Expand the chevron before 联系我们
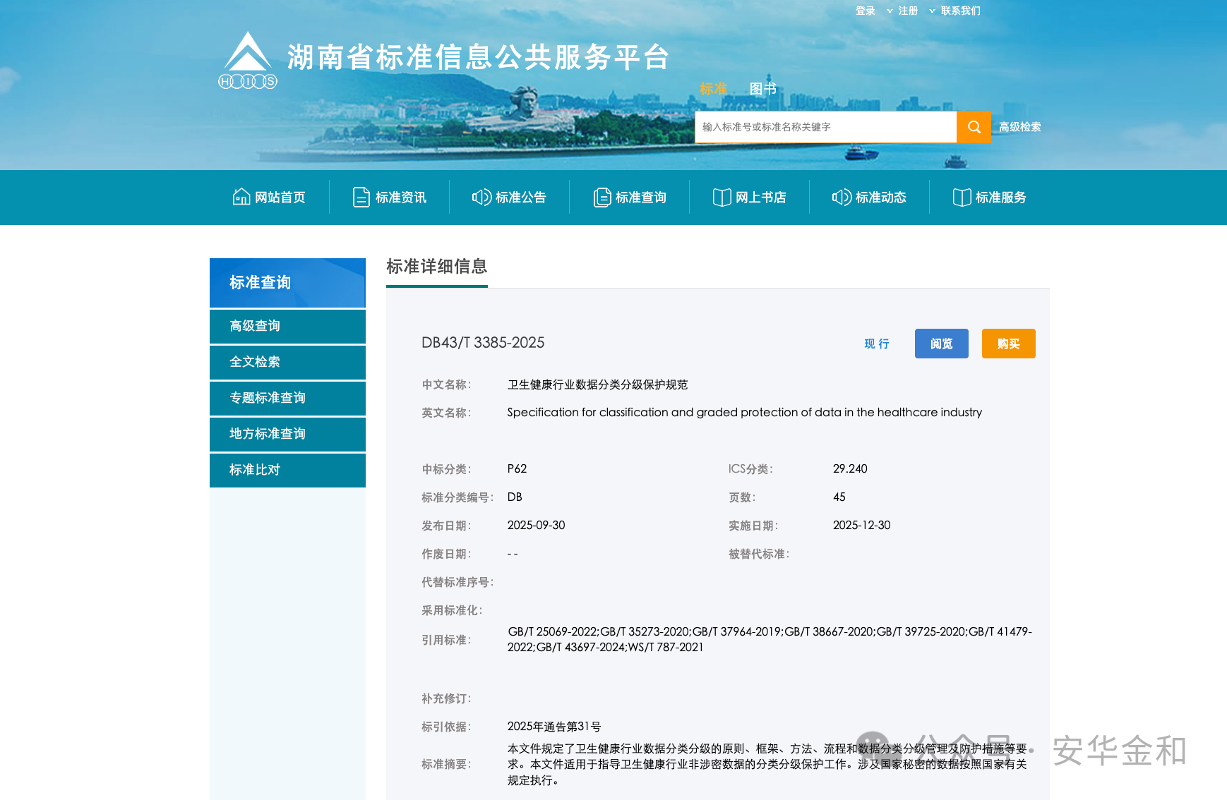Image resolution: width=1227 pixels, height=800 pixels. point(932,11)
